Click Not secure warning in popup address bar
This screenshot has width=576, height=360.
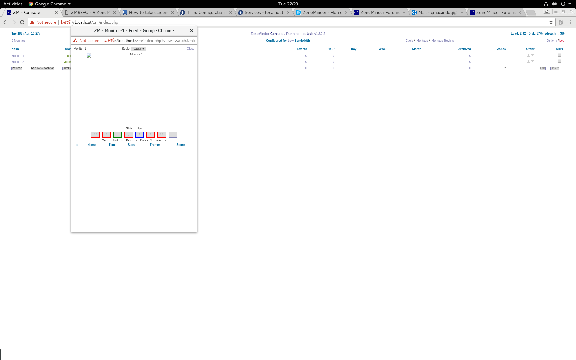pyautogui.click(x=86, y=40)
